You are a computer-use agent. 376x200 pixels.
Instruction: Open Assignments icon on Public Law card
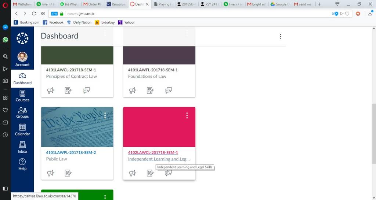click(68, 173)
